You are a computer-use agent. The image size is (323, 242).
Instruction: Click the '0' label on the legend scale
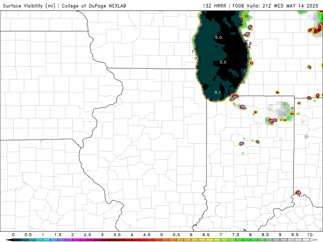pyautogui.click(x=13, y=235)
